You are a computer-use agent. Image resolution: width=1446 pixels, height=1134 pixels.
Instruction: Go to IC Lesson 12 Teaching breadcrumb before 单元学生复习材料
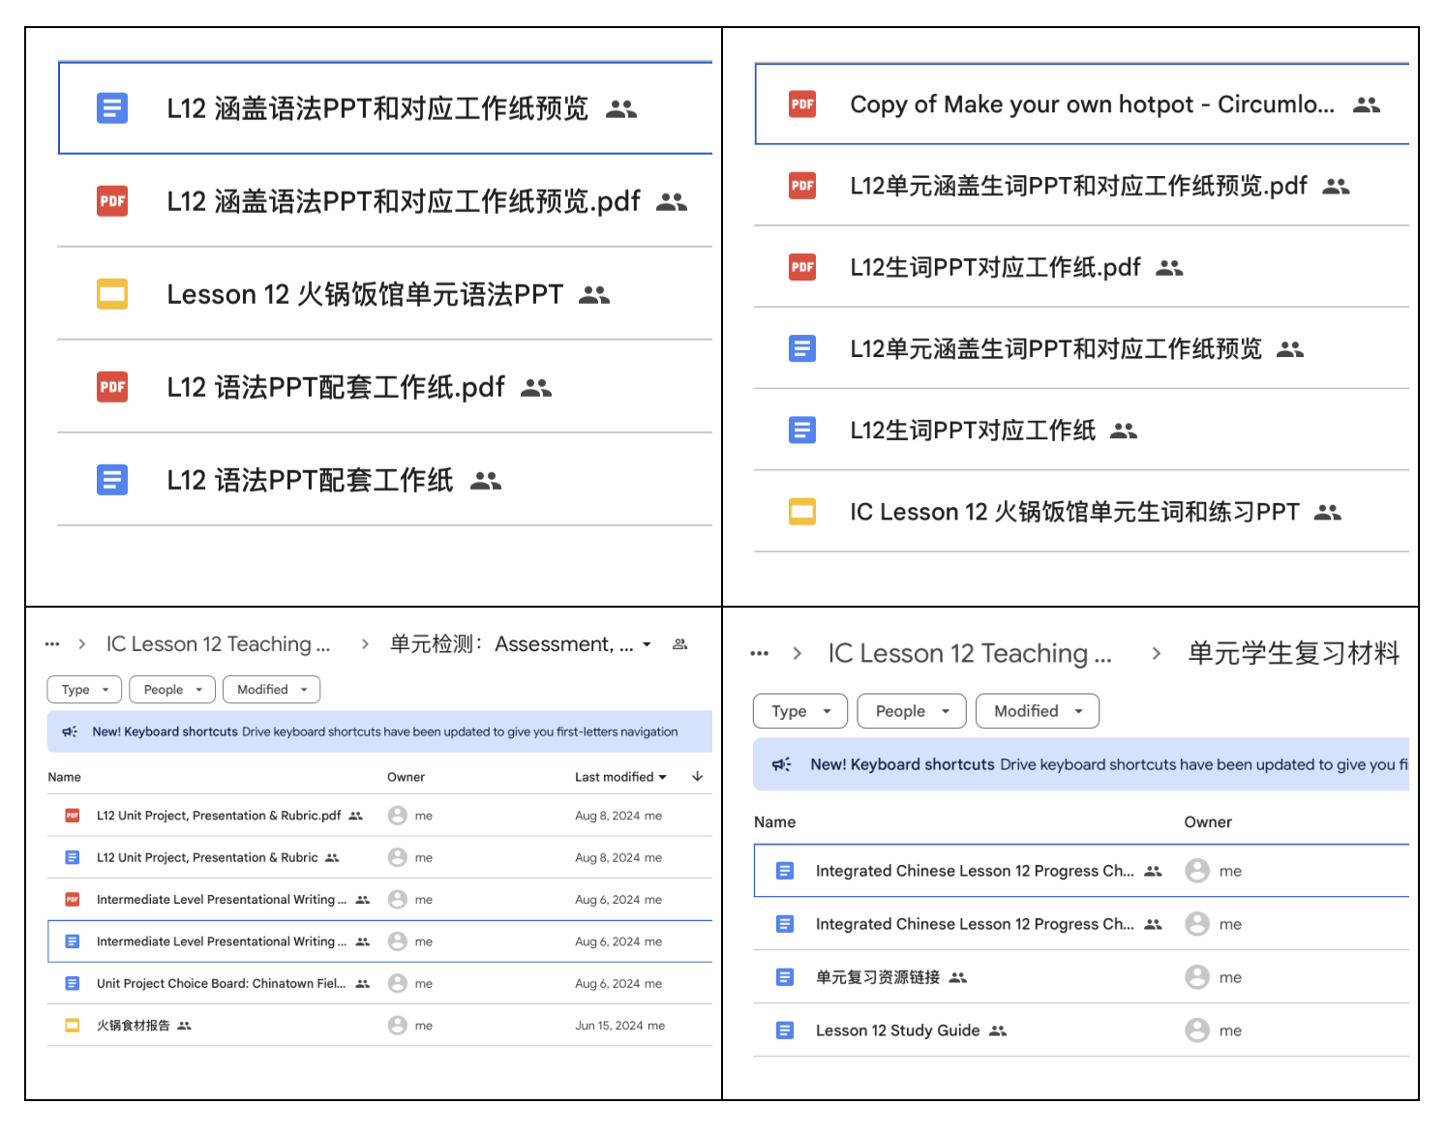click(970, 654)
